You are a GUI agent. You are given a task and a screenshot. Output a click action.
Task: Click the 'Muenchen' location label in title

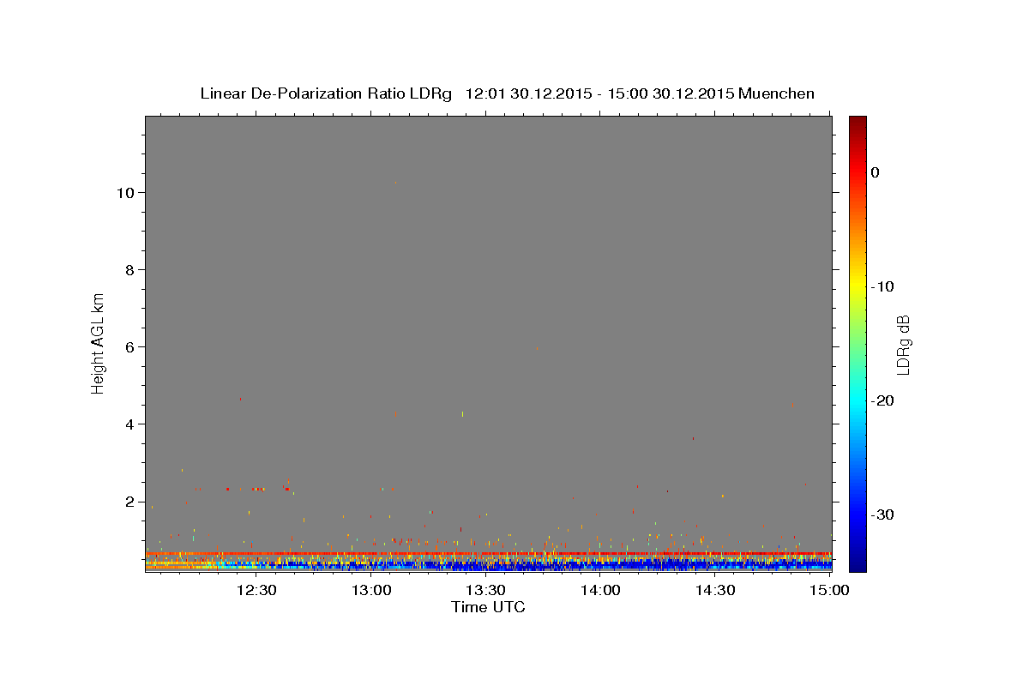pyautogui.click(x=777, y=93)
